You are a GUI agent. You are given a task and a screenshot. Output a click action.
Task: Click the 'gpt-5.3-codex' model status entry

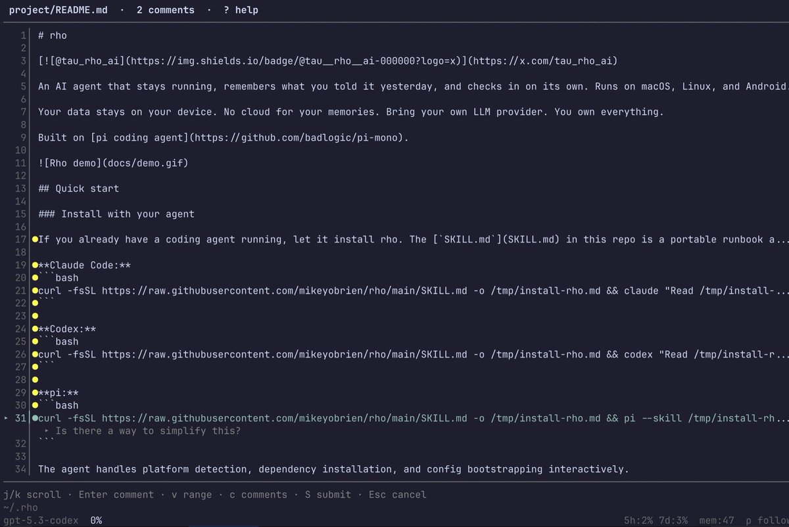(41, 520)
